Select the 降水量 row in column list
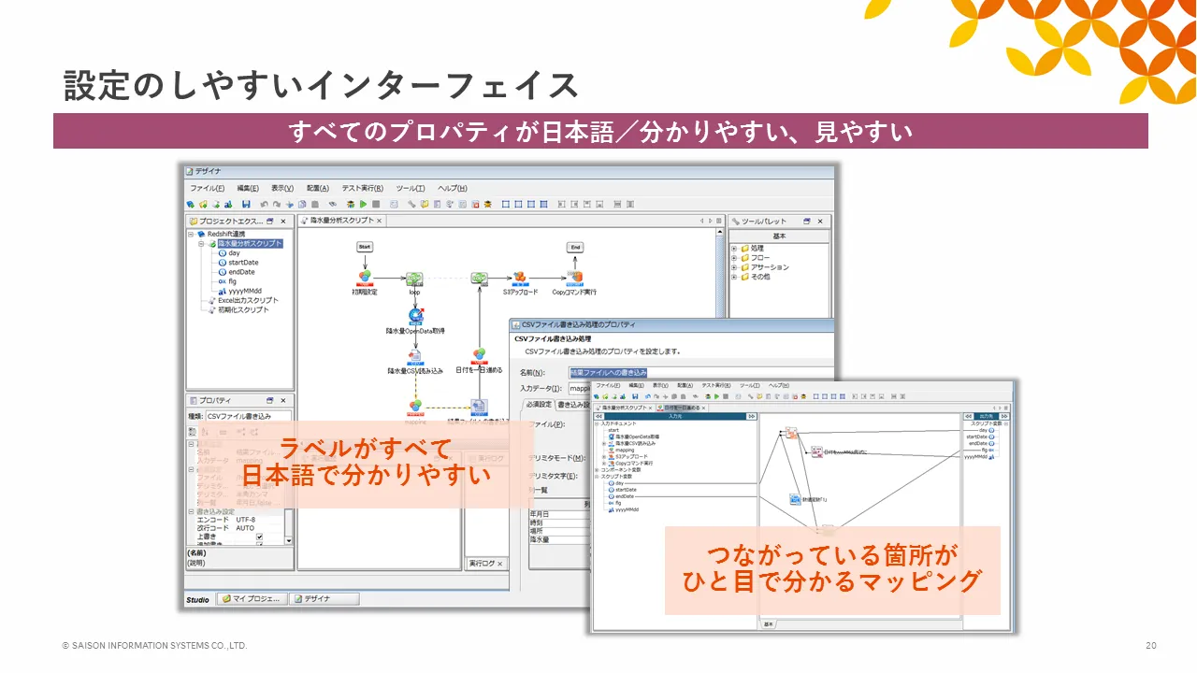 (558, 539)
